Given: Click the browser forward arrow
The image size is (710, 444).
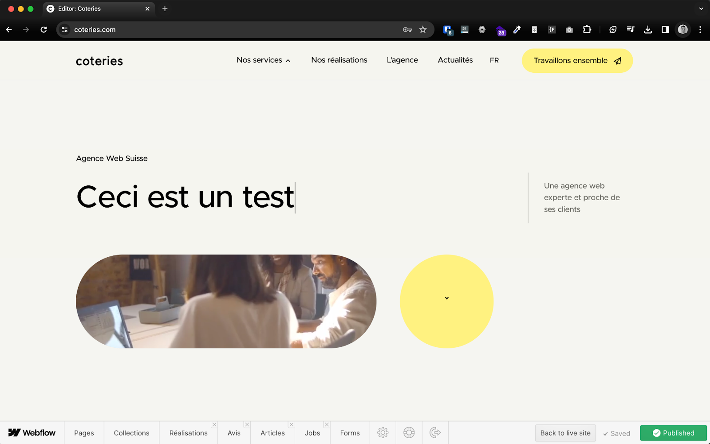Looking at the screenshot, I should pyautogui.click(x=26, y=30).
